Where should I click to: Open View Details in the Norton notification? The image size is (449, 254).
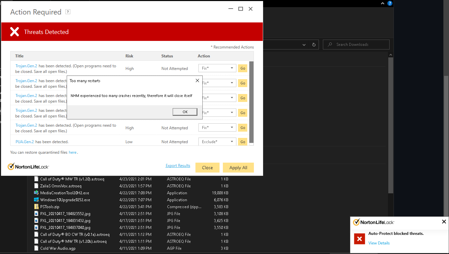379,243
